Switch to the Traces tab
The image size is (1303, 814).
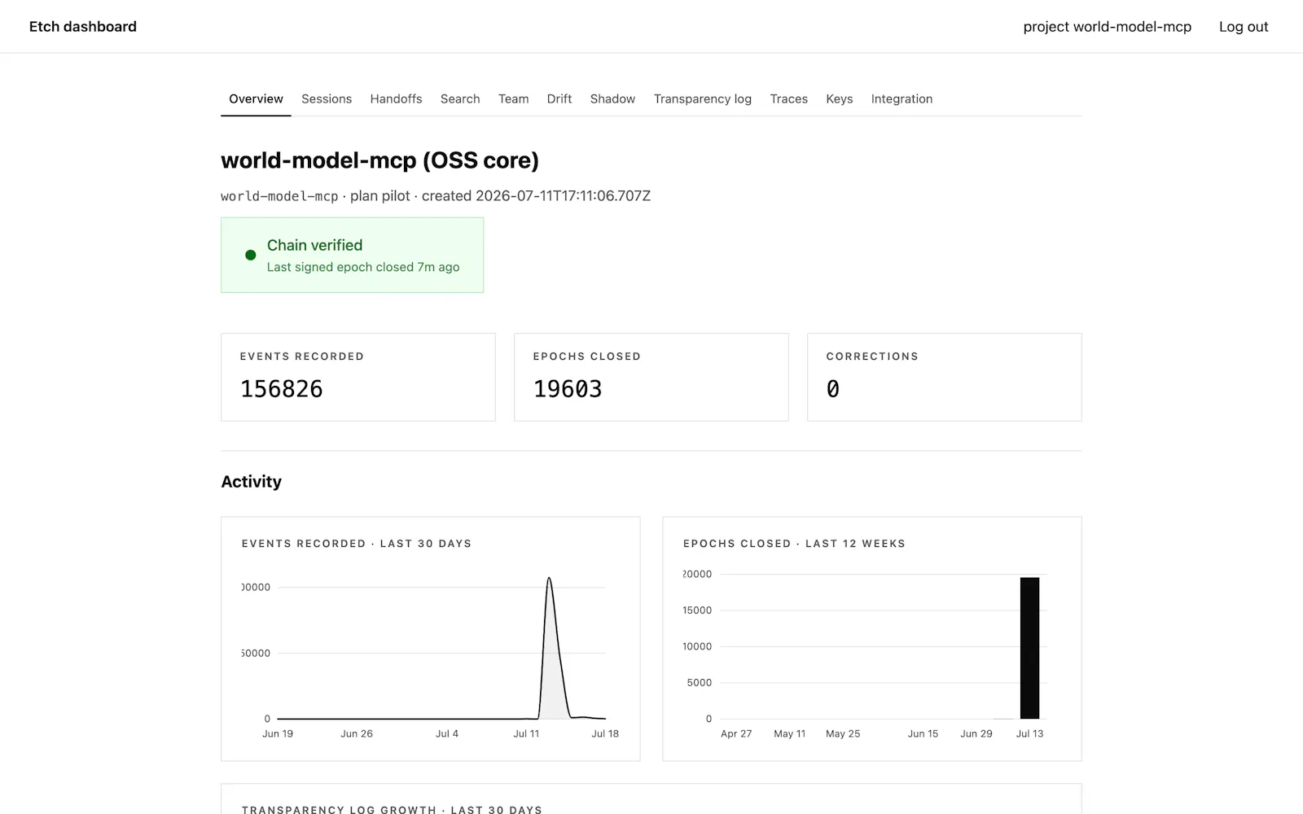(x=789, y=98)
